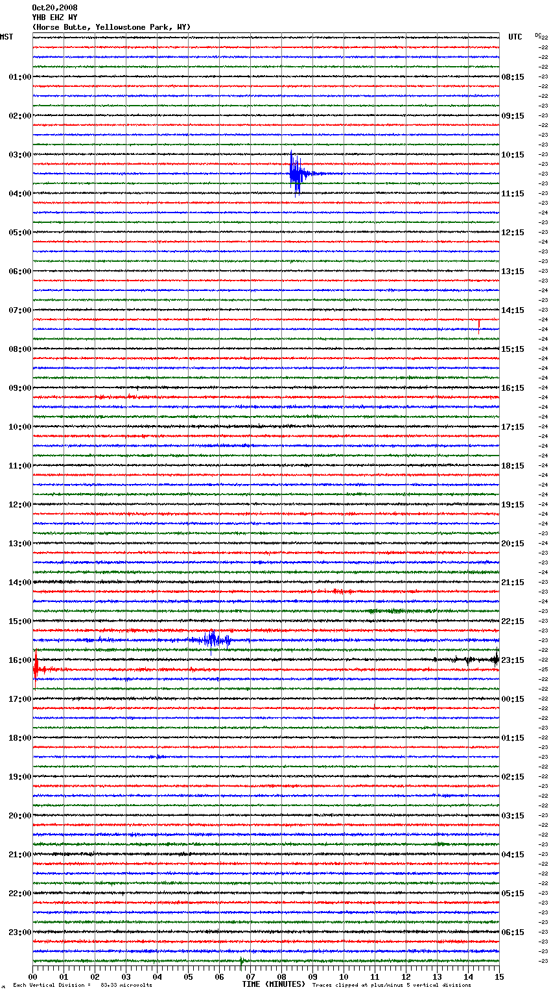Image resolution: width=551 pixels, height=994 pixels.
Task: Select the 04:00 MST hour label
Action: (x=20, y=194)
